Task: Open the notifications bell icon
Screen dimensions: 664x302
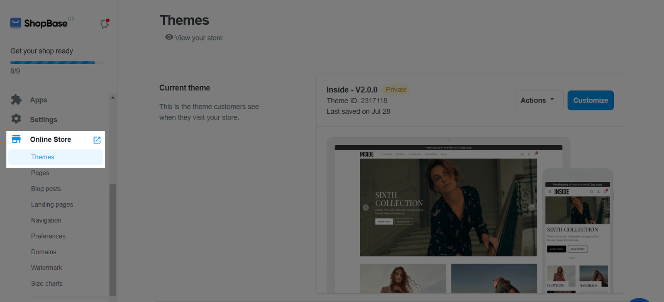Action: 105,24
